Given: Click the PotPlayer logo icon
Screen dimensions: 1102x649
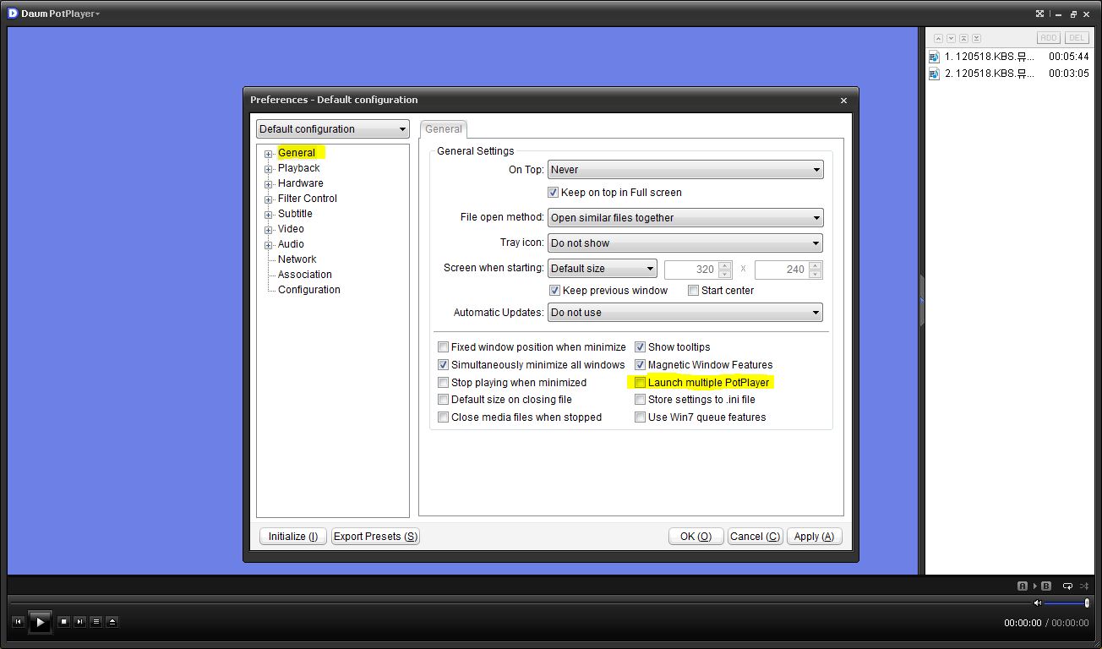Looking at the screenshot, I should tap(13, 14).
